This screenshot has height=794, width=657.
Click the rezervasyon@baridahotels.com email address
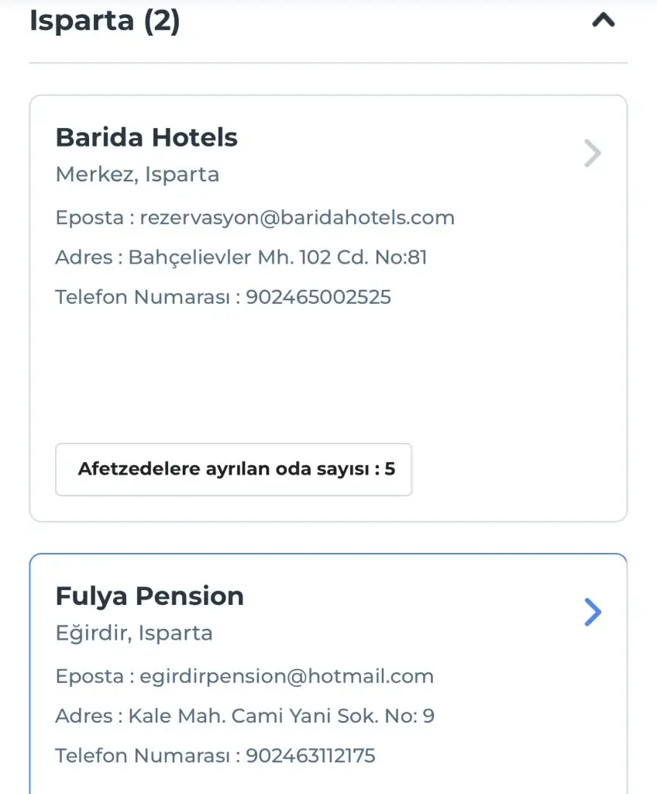(x=297, y=218)
